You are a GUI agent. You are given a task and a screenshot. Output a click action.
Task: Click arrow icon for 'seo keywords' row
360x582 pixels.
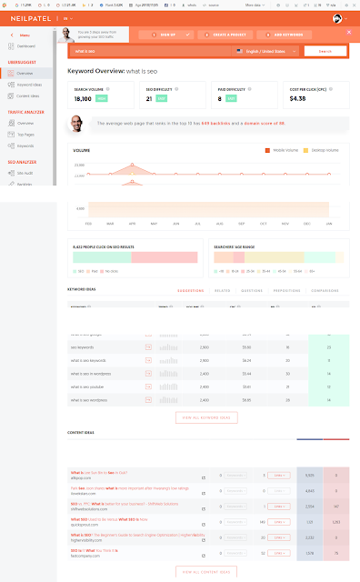click(x=148, y=347)
